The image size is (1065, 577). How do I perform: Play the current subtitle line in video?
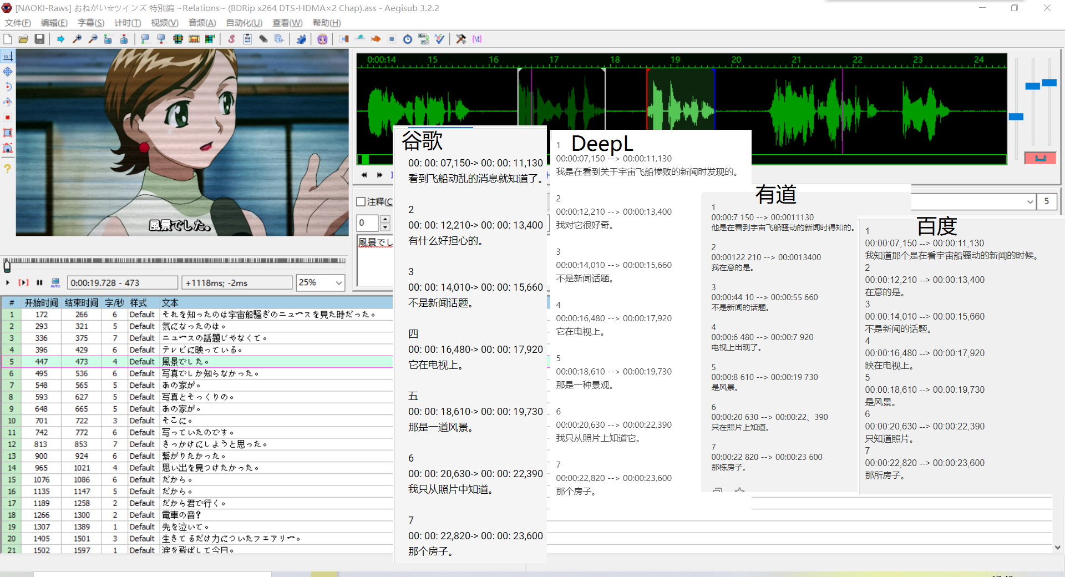[23, 283]
